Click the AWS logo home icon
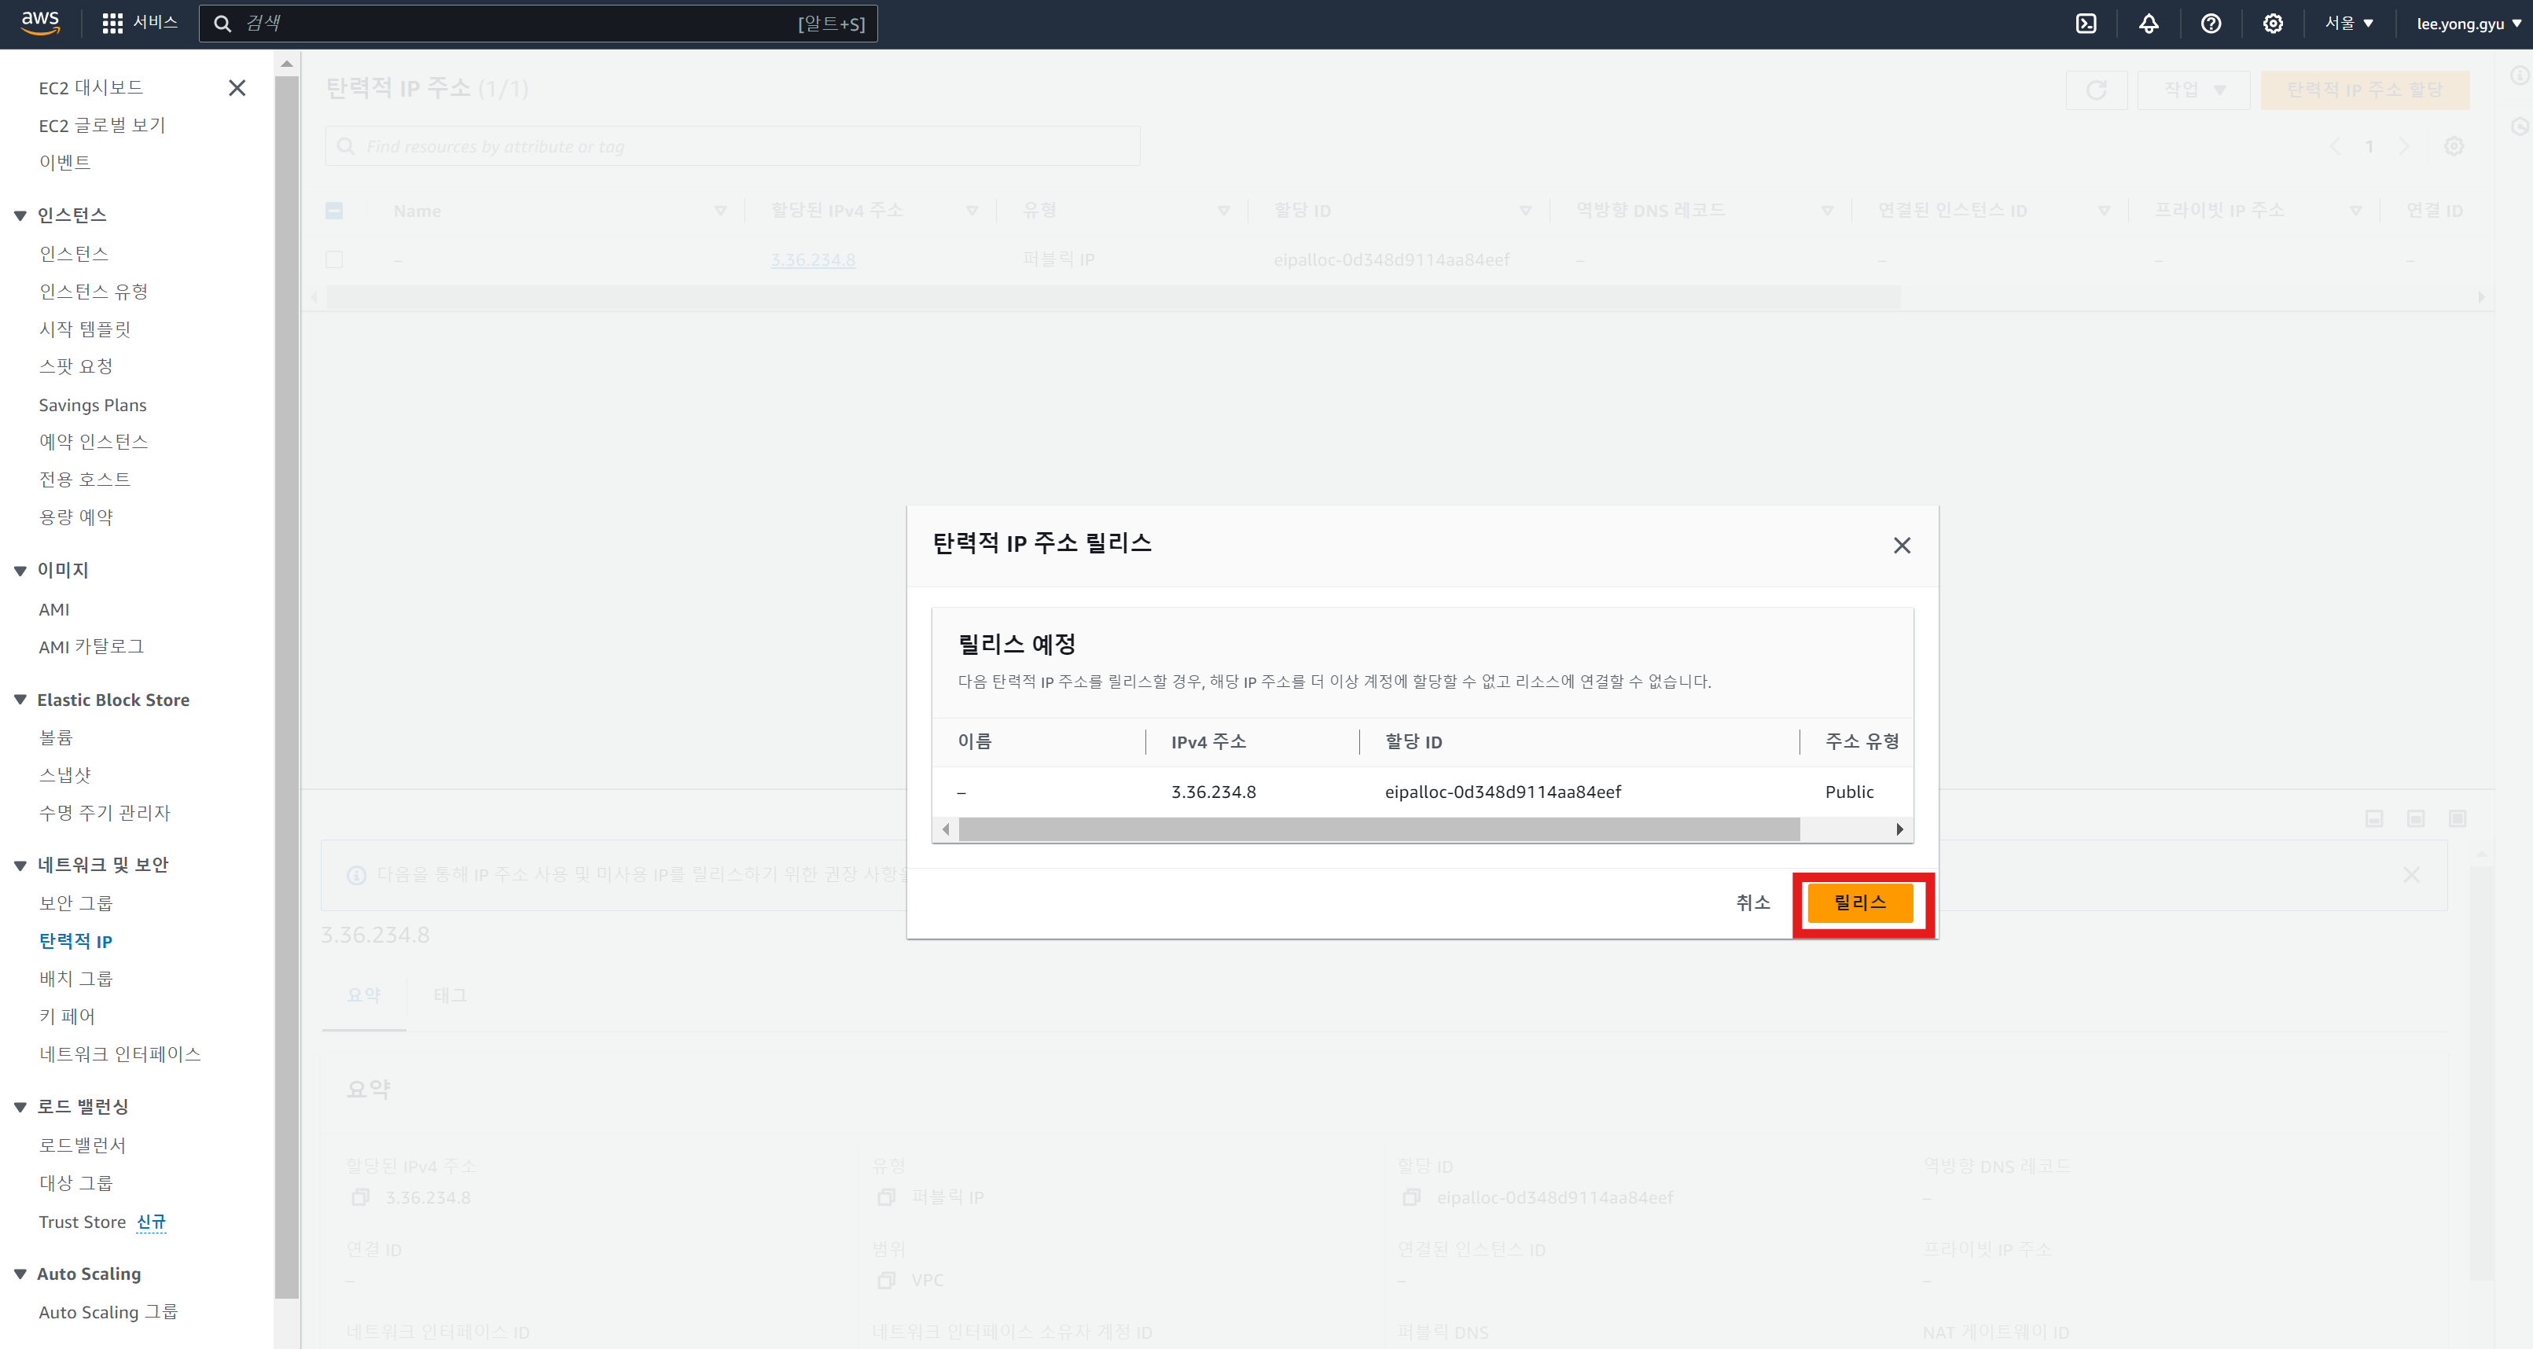This screenshot has height=1349, width=2533. point(40,23)
